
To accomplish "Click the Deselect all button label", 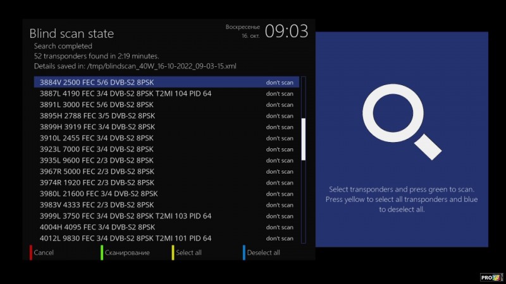I will coord(263,252).
